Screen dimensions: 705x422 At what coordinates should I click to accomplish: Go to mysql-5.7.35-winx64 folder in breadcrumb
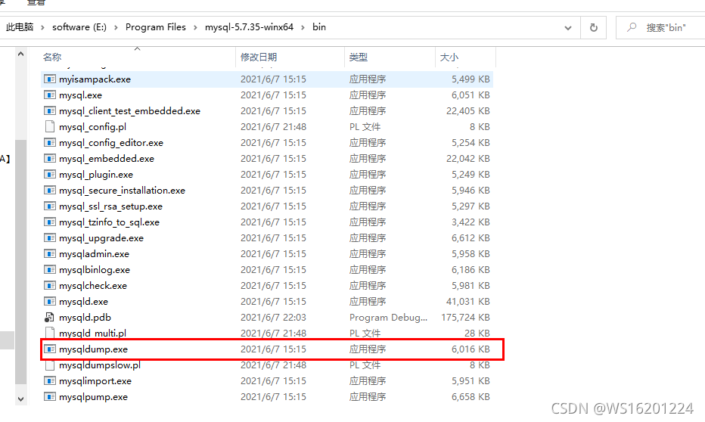[249, 27]
